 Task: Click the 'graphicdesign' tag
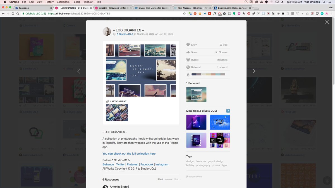point(216,161)
